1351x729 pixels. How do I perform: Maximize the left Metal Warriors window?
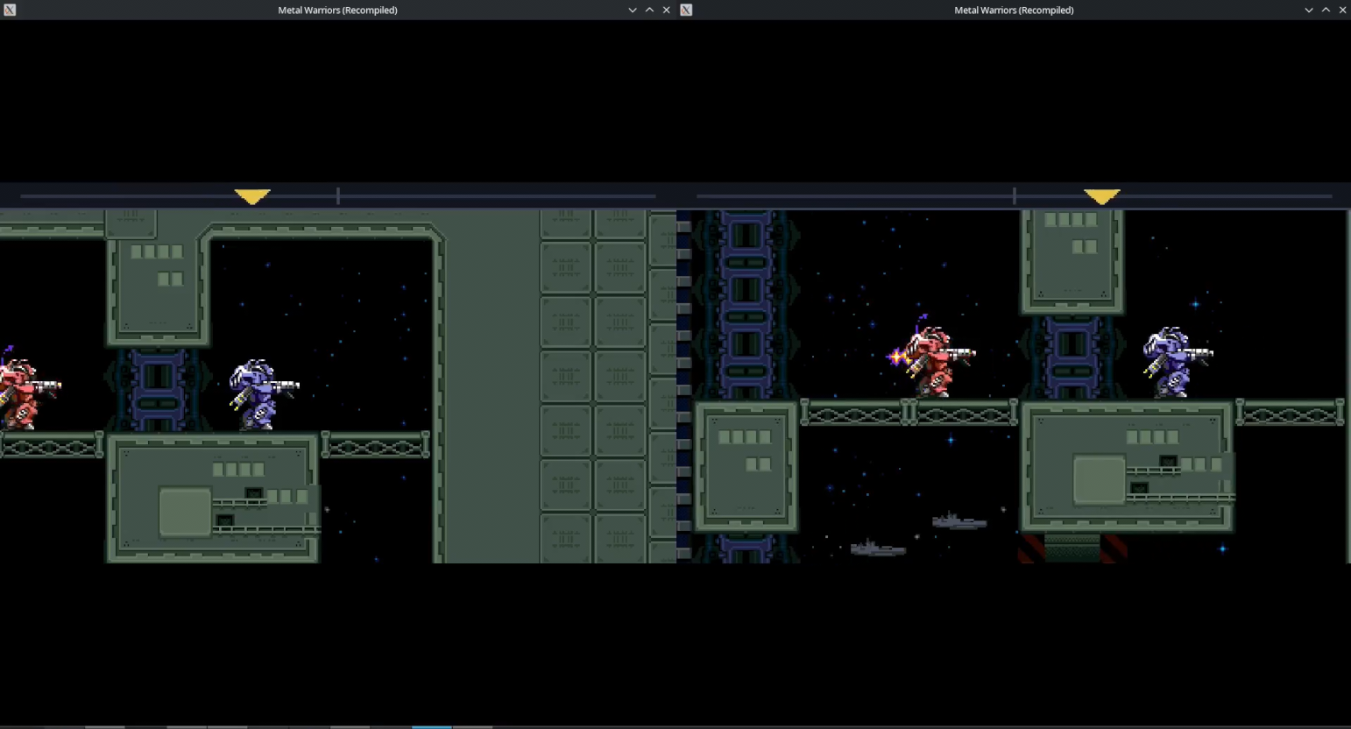649,10
